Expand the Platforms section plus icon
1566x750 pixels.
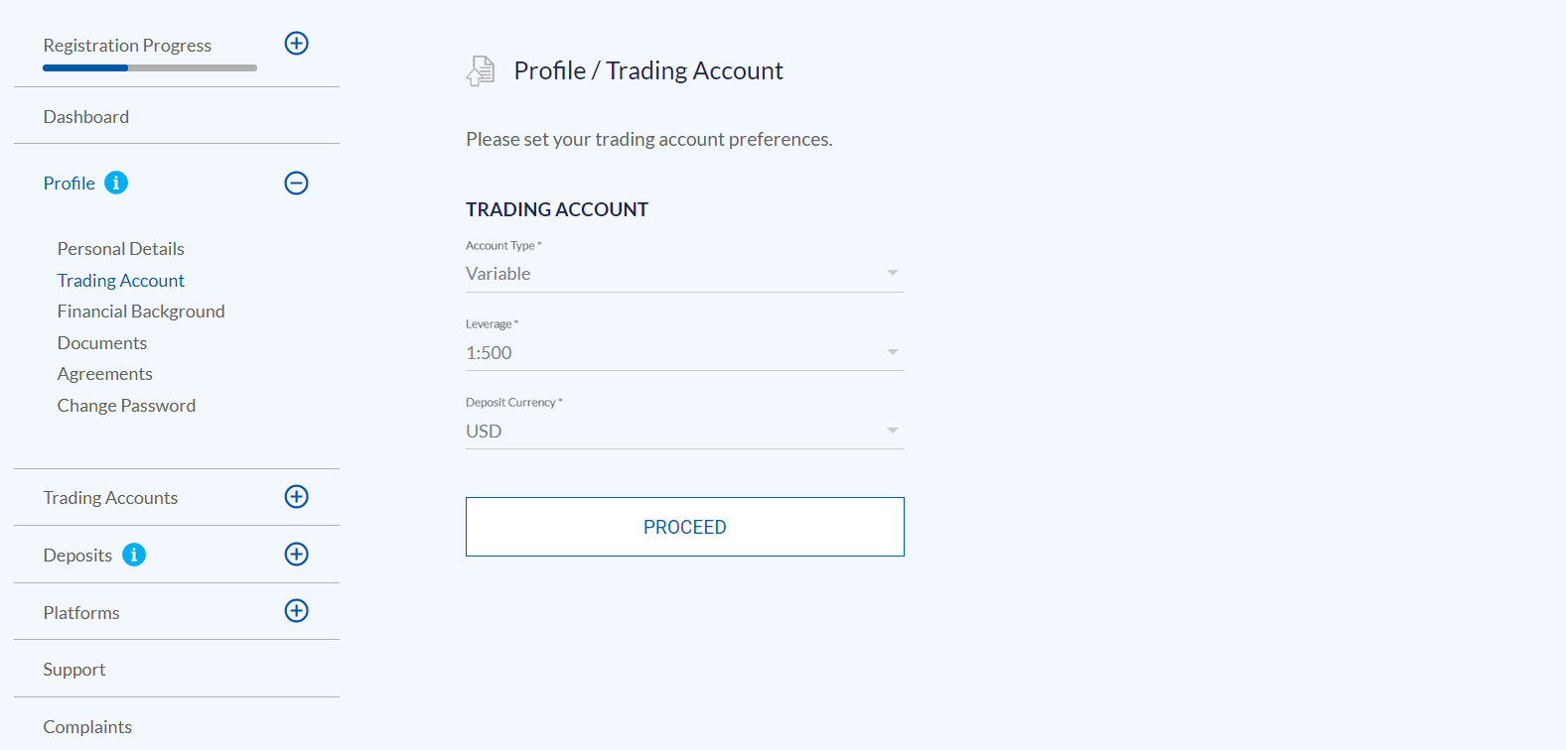coord(296,611)
